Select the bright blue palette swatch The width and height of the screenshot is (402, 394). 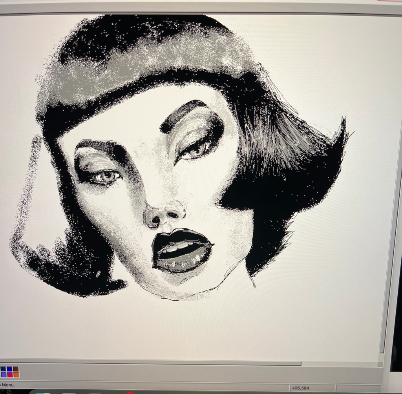(x=9, y=369)
